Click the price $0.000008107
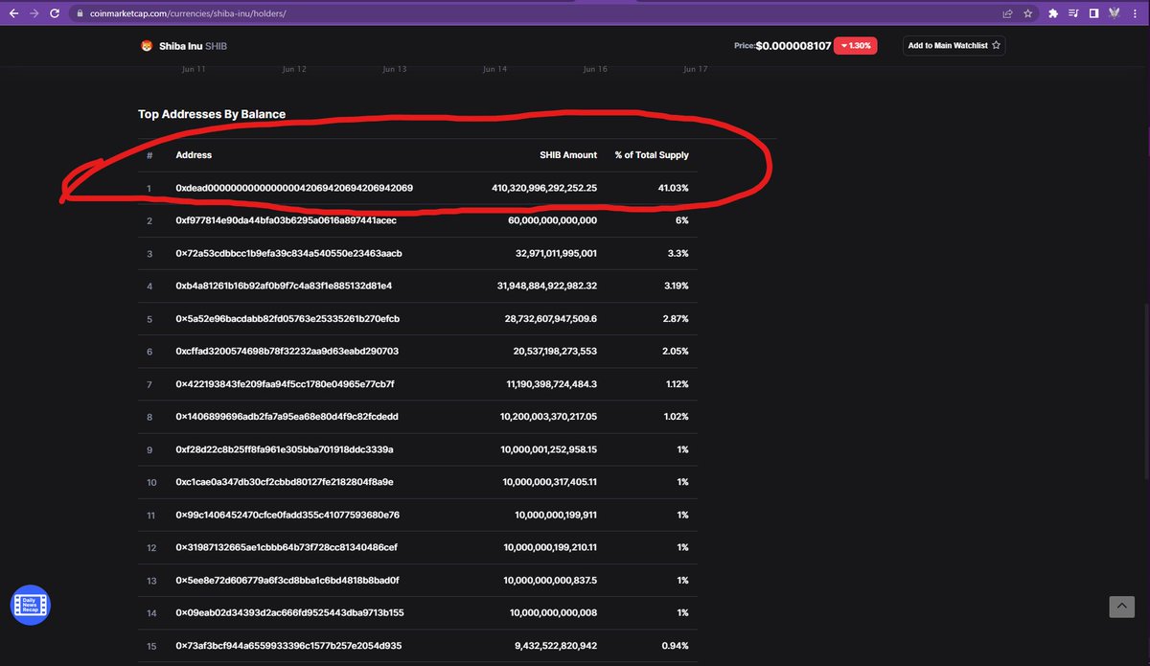The image size is (1150, 666). click(x=793, y=45)
